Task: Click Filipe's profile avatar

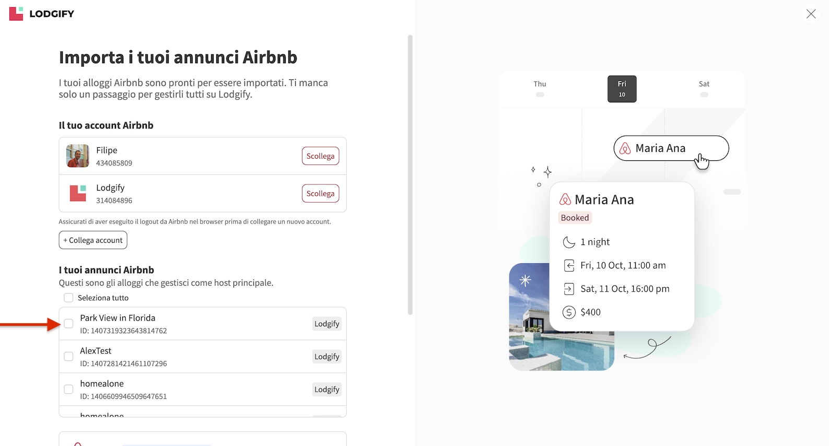Action: [78, 156]
